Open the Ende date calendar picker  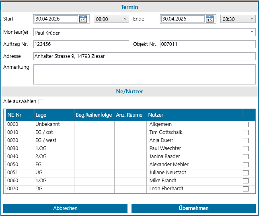coord(210,19)
